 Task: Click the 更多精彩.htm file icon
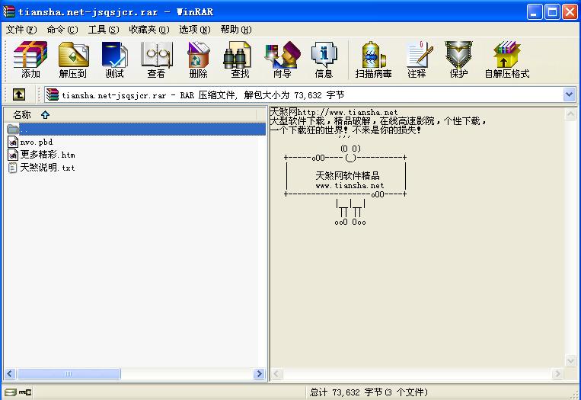[13, 155]
